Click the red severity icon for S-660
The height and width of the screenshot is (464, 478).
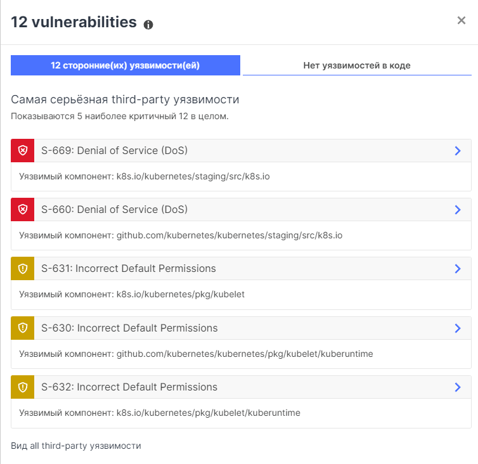pyautogui.click(x=23, y=210)
